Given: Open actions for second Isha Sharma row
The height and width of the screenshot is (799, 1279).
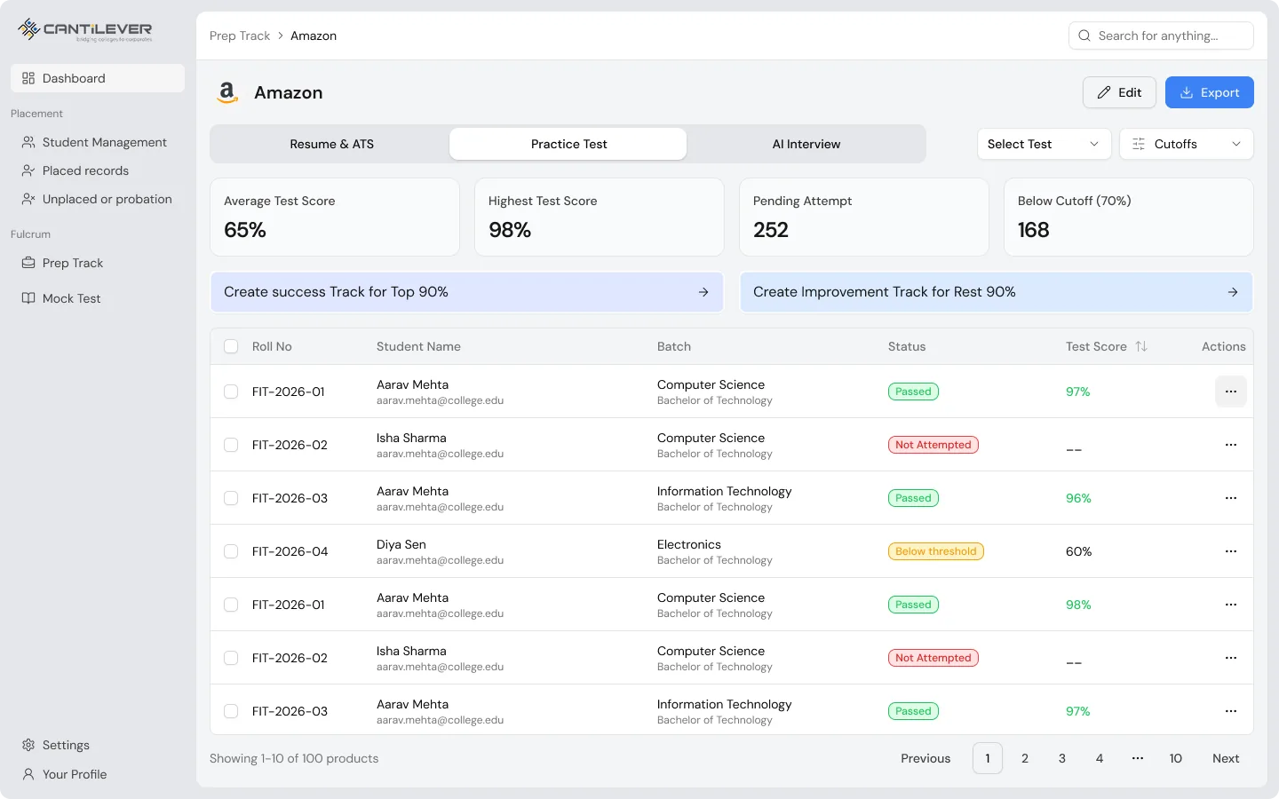Looking at the screenshot, I should pyautogui.click(x=1231, y=658).
